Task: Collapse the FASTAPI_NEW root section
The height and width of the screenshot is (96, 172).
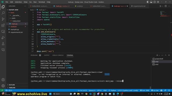Action: click(17, 10)
